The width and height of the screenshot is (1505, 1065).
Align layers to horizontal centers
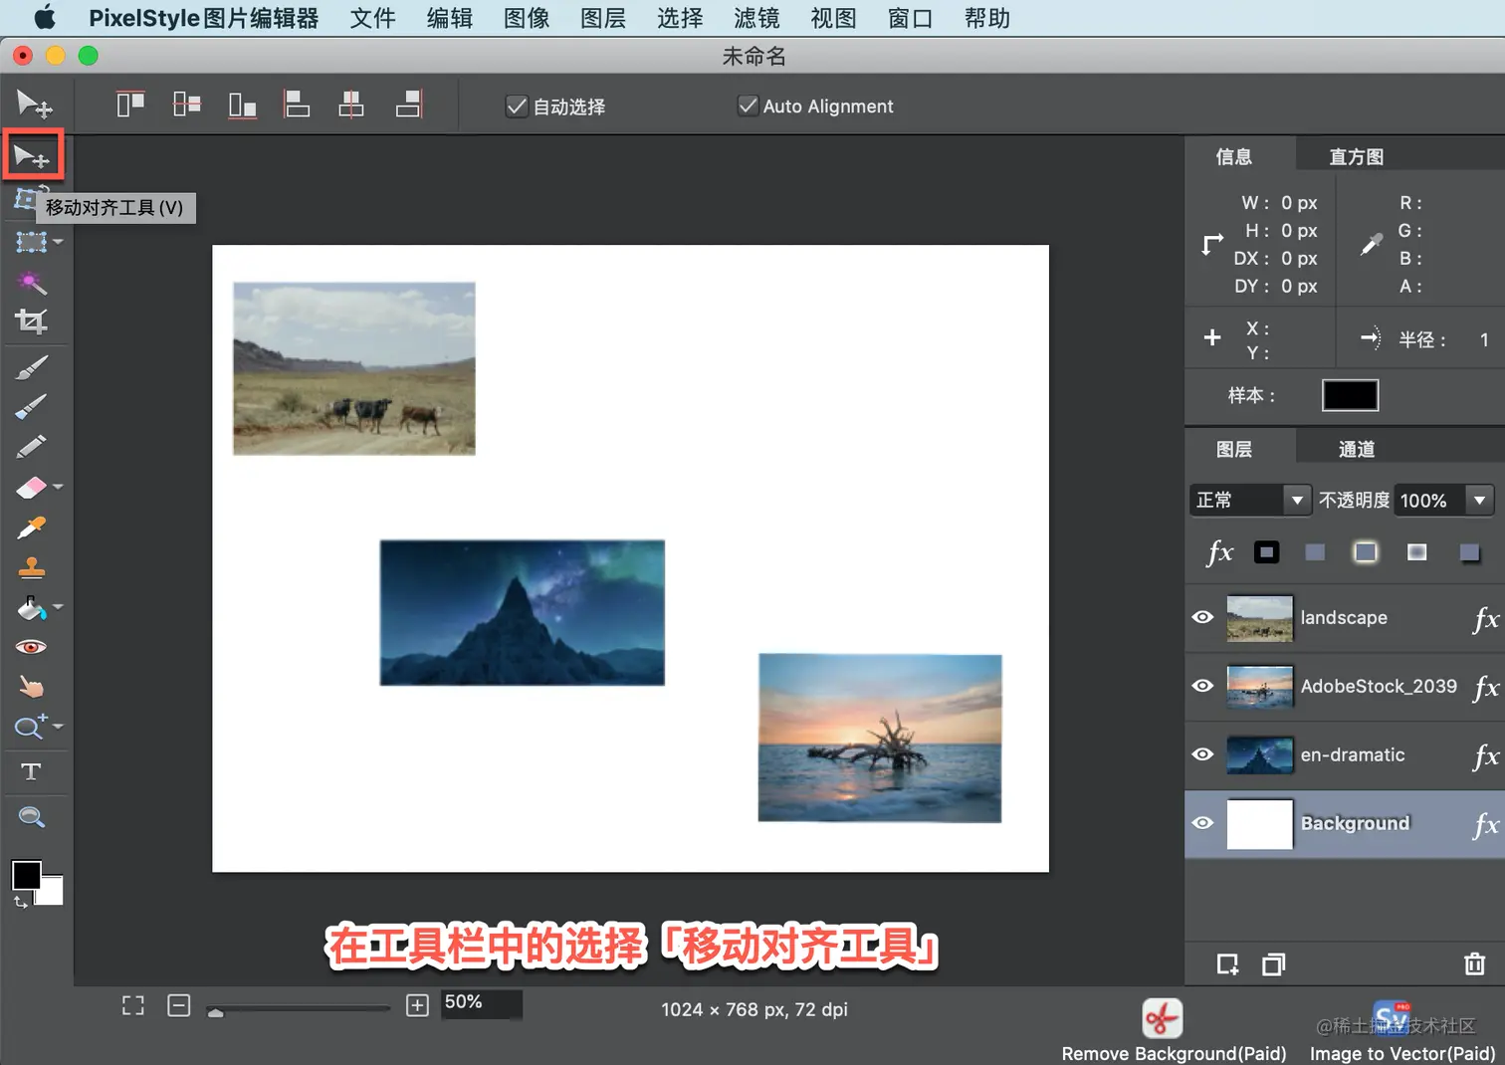351,104
